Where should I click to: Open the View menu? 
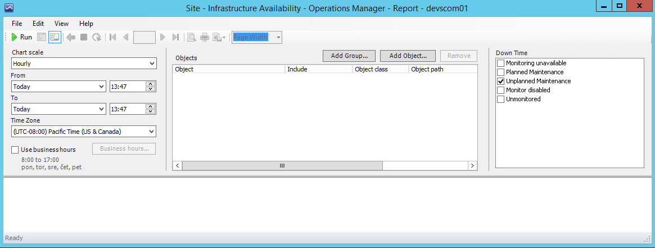(x=61, y=24)
